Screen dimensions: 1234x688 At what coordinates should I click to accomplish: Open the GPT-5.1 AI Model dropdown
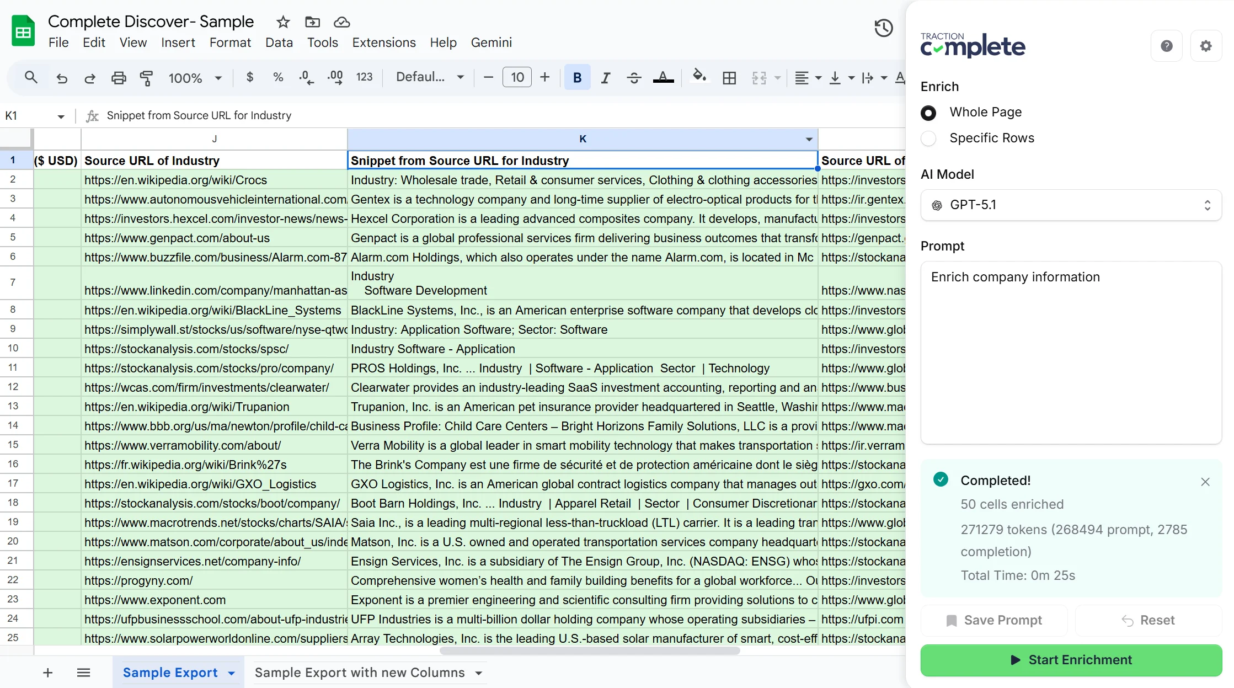pyautogui.click(x=1071, y=205)
